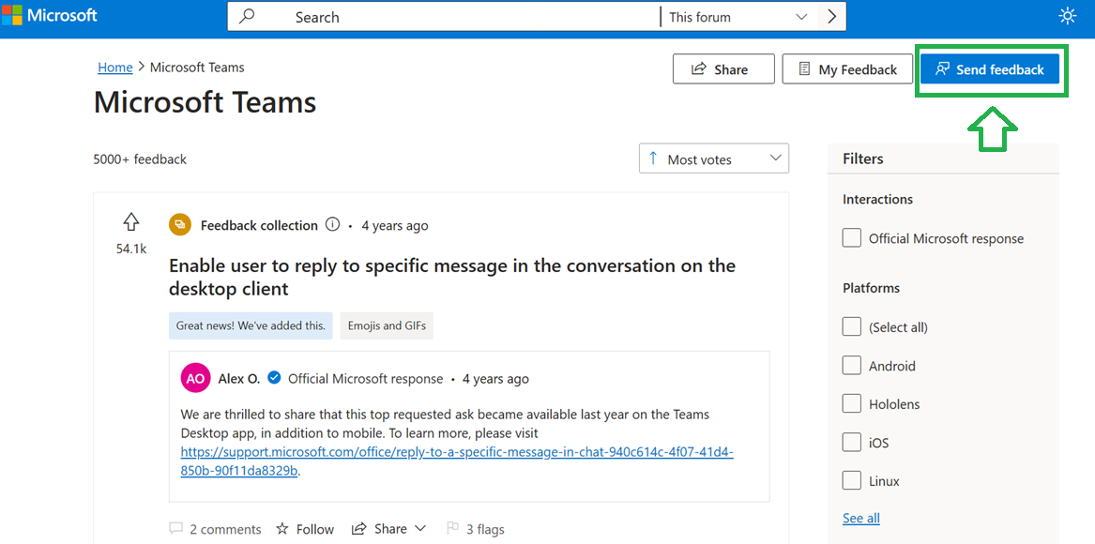Click the 54.1k vote count
This screenshot has width=1095, height=544.
click(131, 248)
